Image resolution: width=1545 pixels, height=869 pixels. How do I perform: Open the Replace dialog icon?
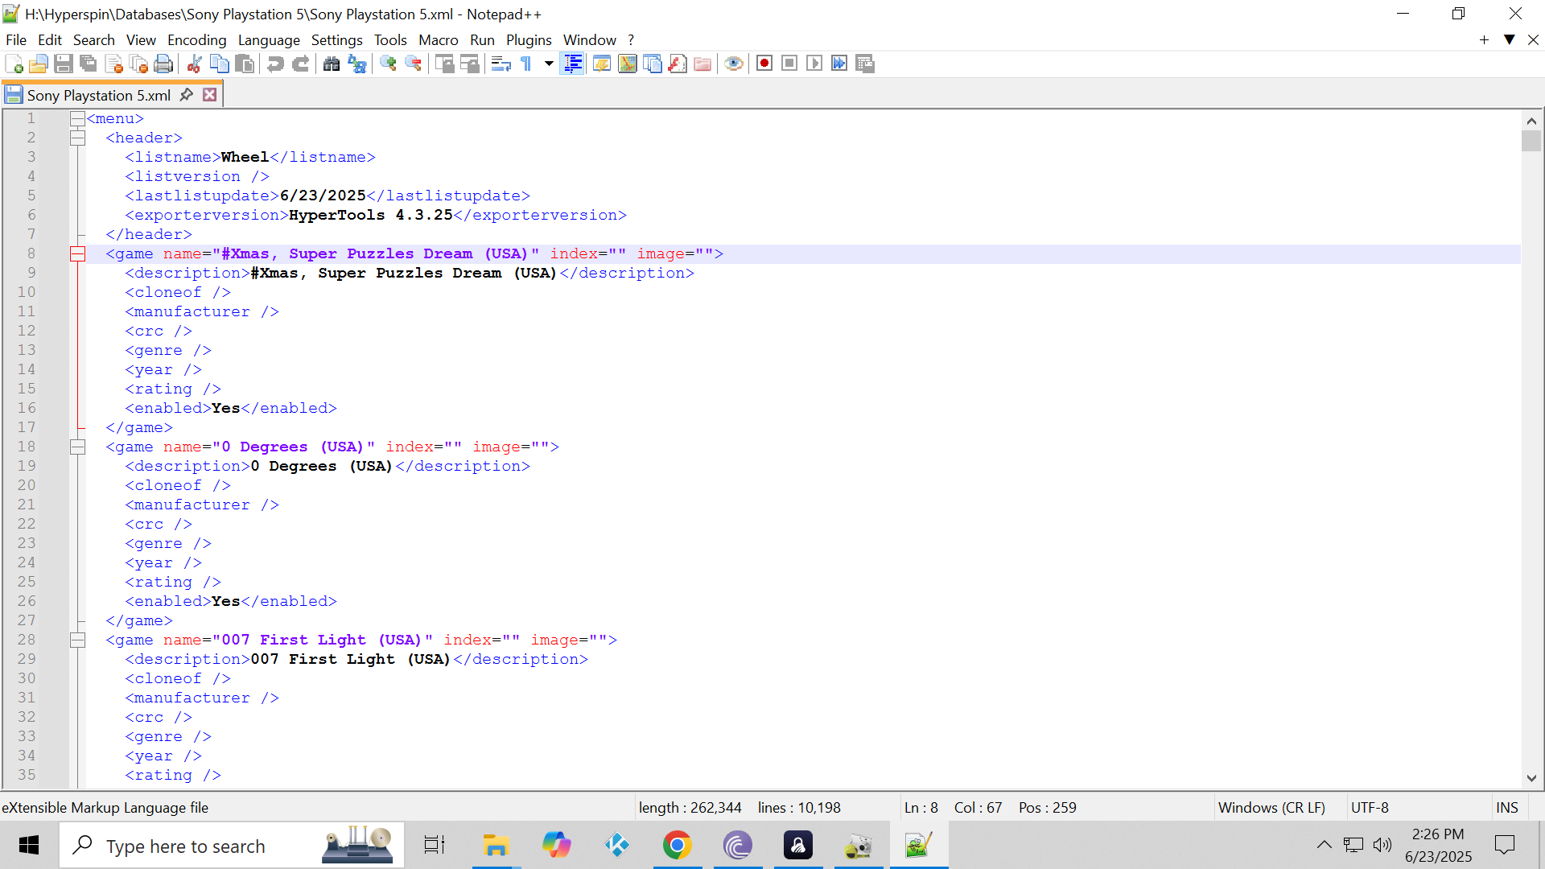356,64
